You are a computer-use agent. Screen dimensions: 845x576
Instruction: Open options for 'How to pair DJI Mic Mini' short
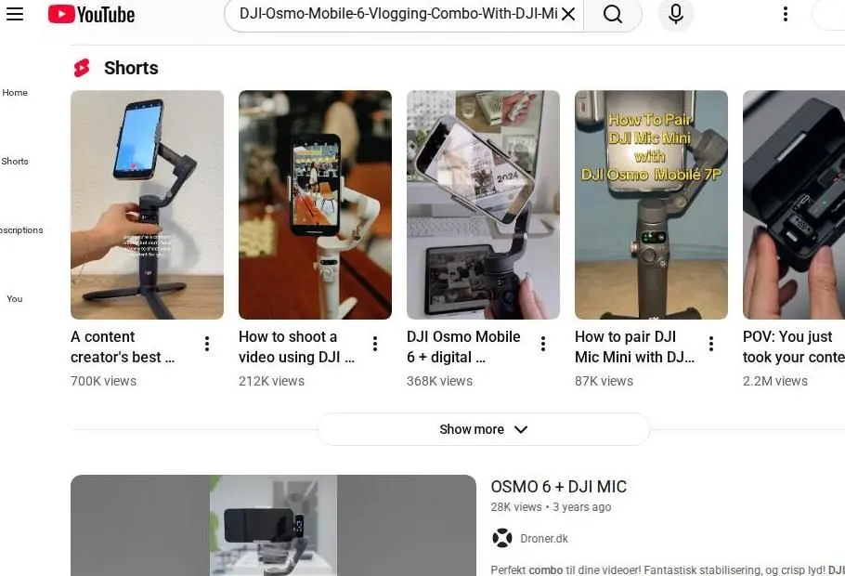[x=711, y=344]
